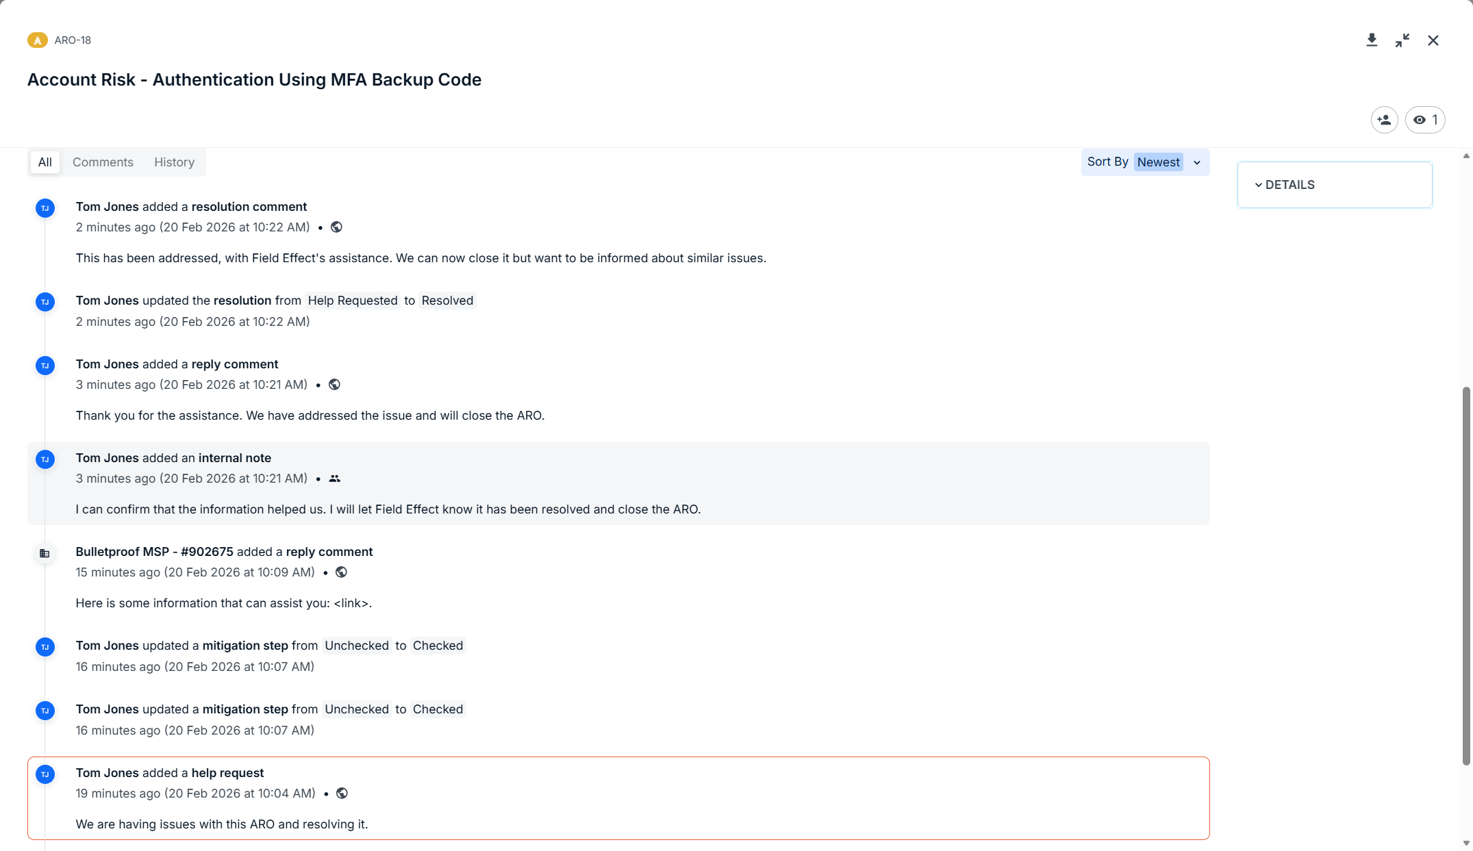Viewport: 1473px width, 851px height.
Task: Open the Sort By Newest dropdown
Action: pyautogui.click(x=1159, y=162)
